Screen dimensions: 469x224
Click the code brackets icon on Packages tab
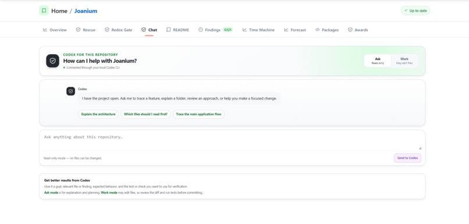point(317,30)
